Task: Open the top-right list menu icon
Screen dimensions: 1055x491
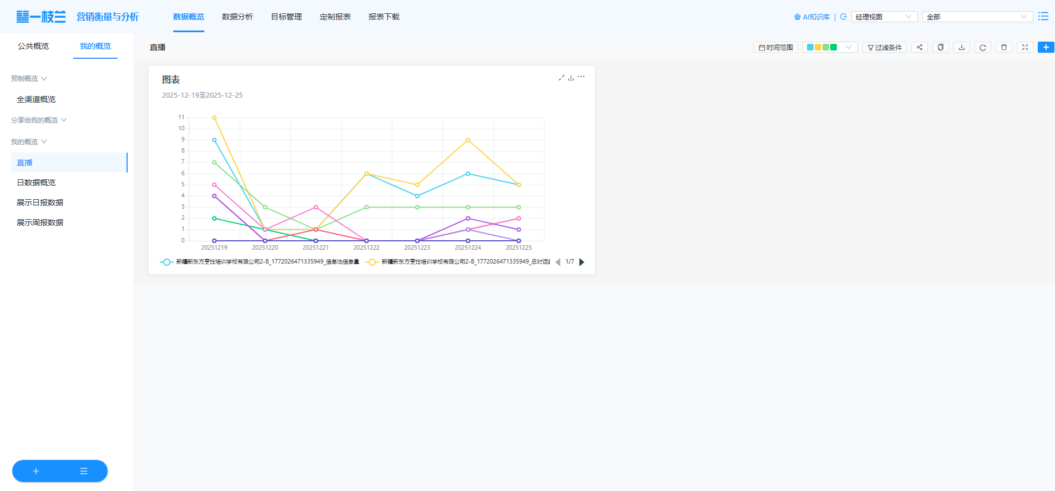Action: pyautogui.click(x=1043, y=17)
